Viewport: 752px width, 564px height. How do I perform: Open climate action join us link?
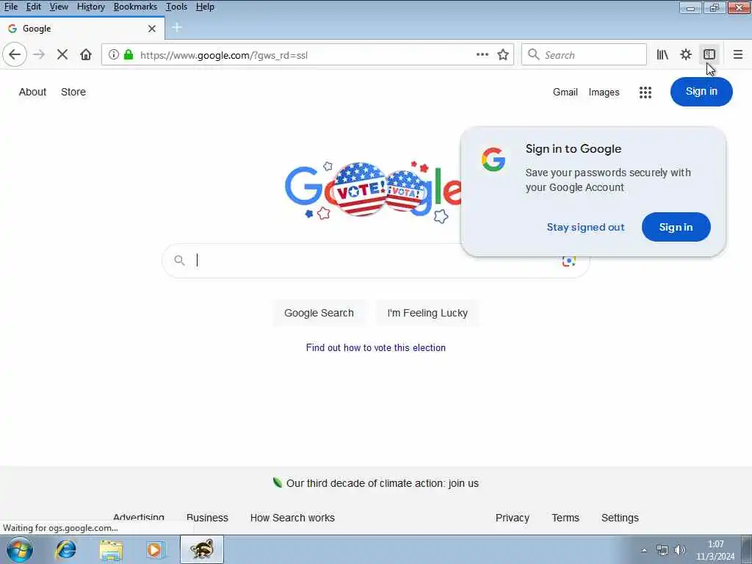(382, 483)
